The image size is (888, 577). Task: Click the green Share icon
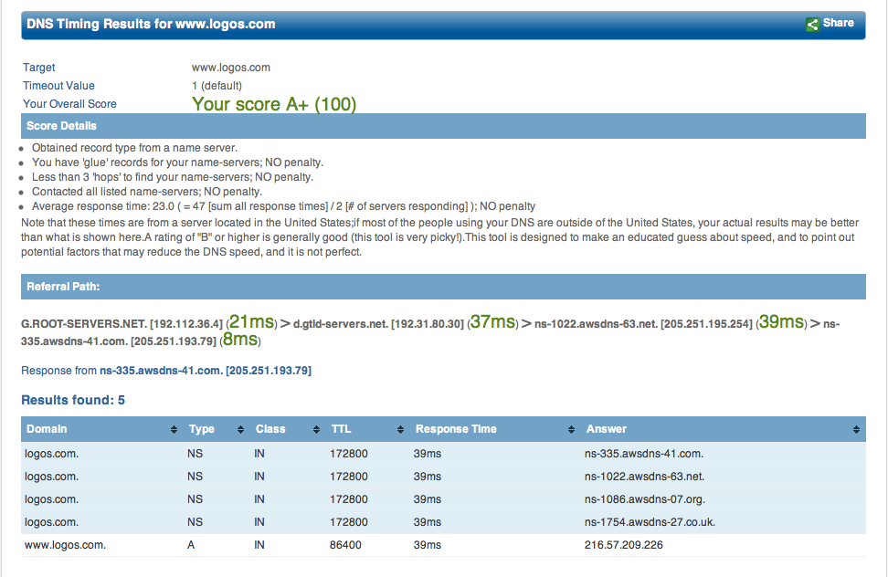click(812, 25)
